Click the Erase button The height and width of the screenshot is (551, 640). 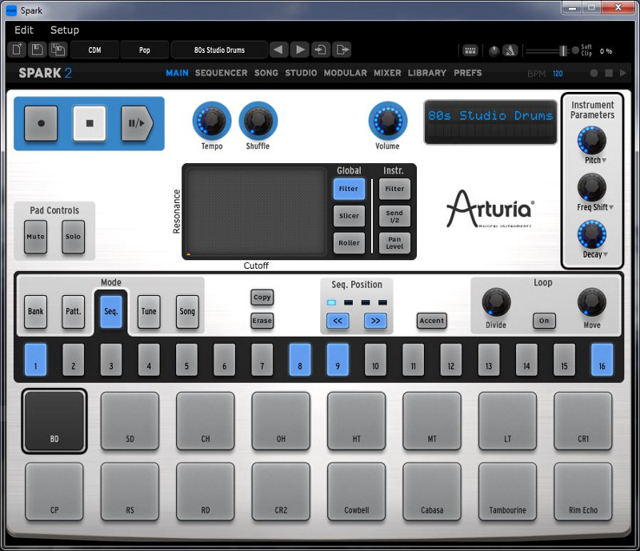(x=262, y=321)
